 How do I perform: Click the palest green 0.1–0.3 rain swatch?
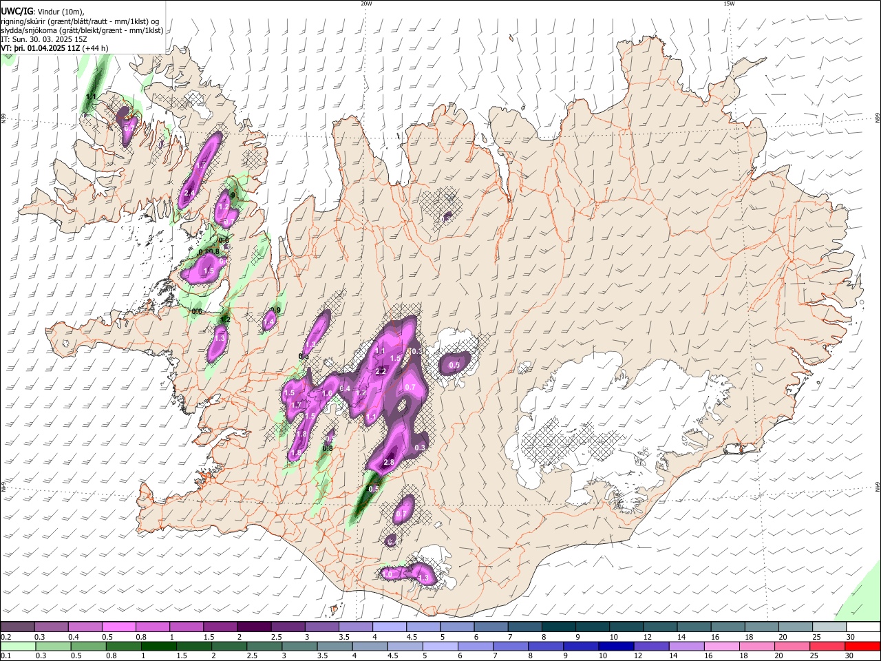pos(18,646)
